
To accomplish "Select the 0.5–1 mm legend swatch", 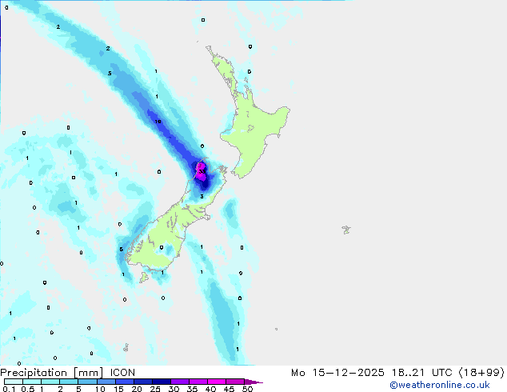I will 32,382.
